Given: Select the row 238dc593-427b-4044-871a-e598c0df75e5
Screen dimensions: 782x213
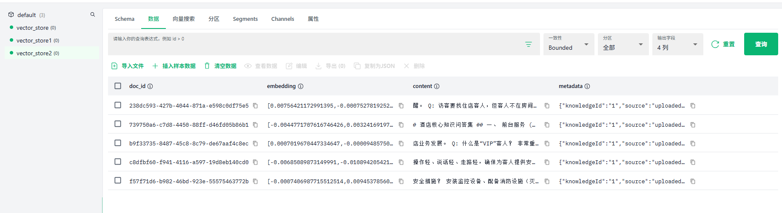Looking at the screenshot, I should pyautogui.click(x=118, y=105).
